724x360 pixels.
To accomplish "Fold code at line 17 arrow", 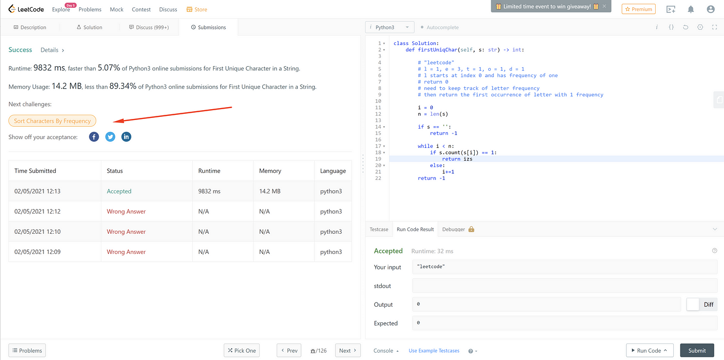I will pyautogui.click(x=384, y=146).
